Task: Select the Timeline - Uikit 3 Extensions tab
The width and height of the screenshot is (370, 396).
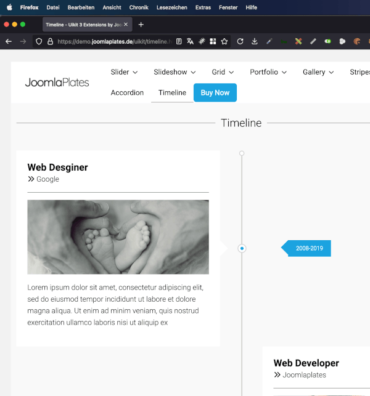Action: click(x=87, y=25)
